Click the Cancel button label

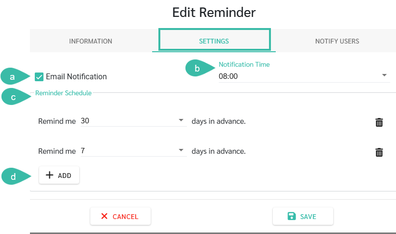point(126,217)
